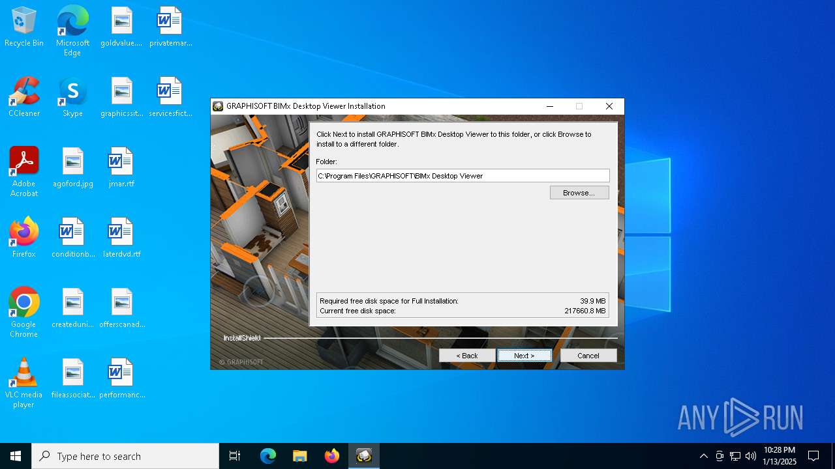Open the Windows Start menu

(x=16, y=456)
